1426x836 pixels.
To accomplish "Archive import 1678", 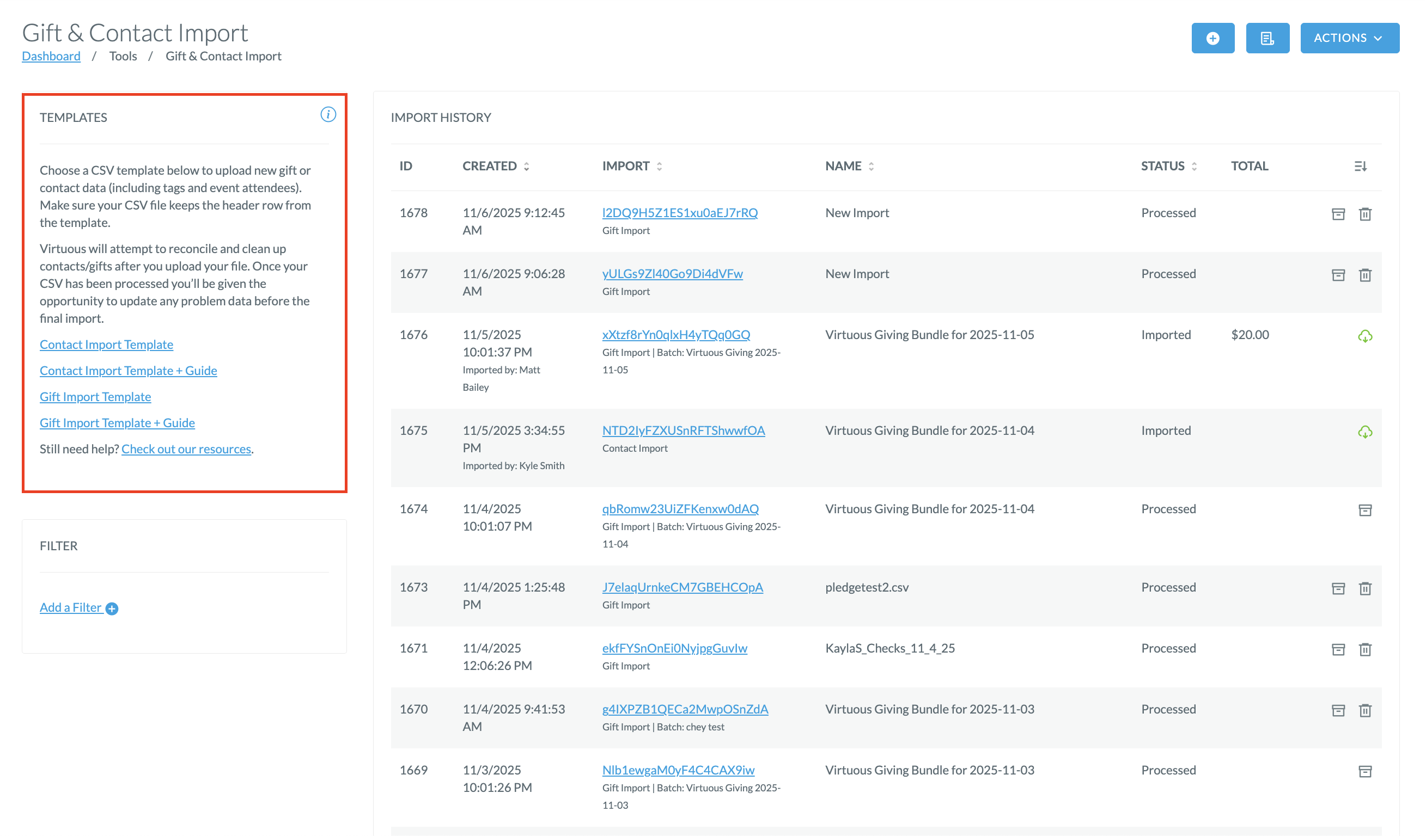I will [1338, 214].
